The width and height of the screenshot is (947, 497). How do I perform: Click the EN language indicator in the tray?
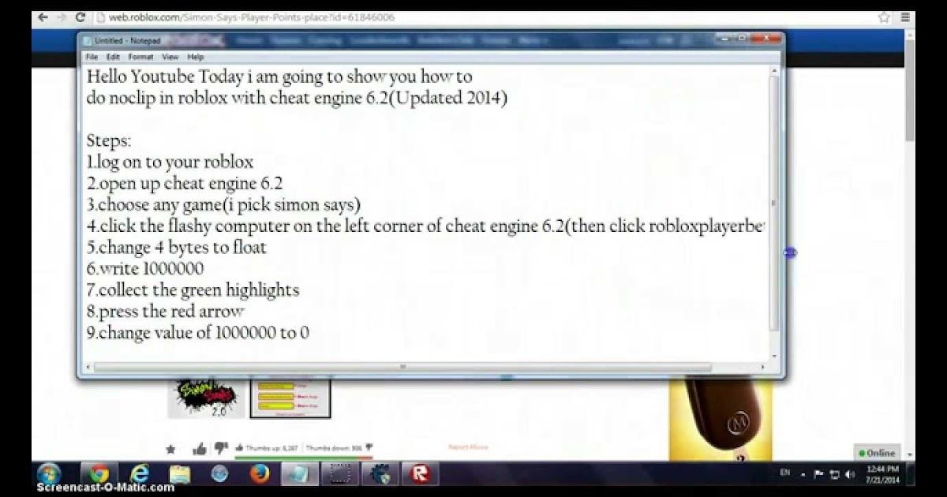click(x=784, y=473)
